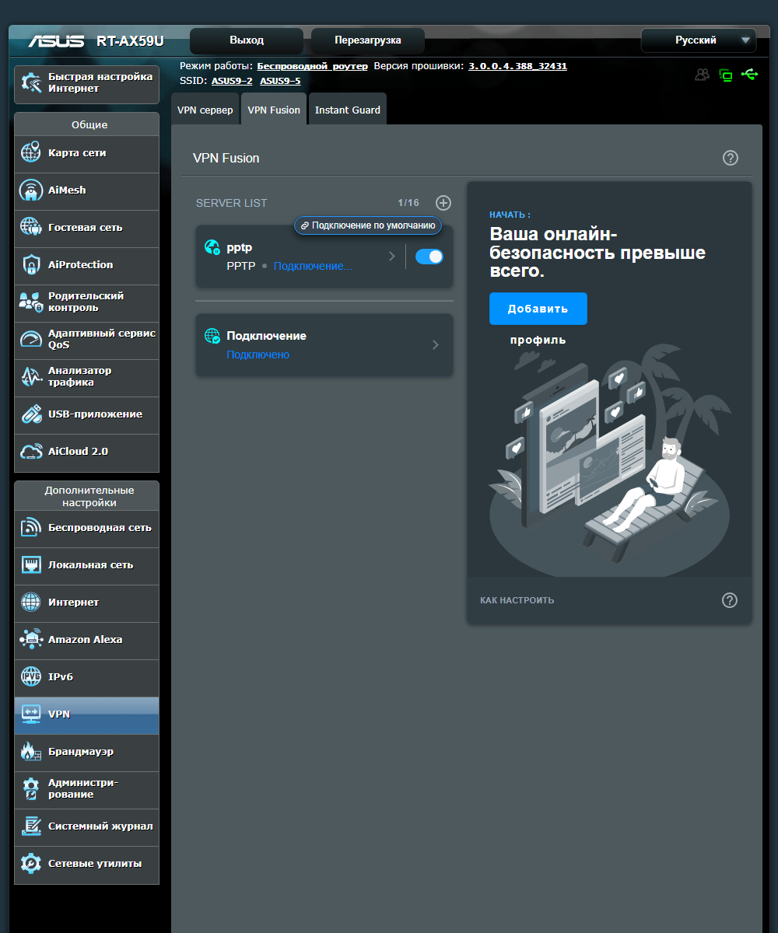The height and width of the screenshot is (933, 778).
Task: Click the 1/16 server count text
Action: 408,203
